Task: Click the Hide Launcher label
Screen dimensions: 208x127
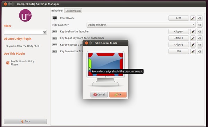Action: point(60,25)
